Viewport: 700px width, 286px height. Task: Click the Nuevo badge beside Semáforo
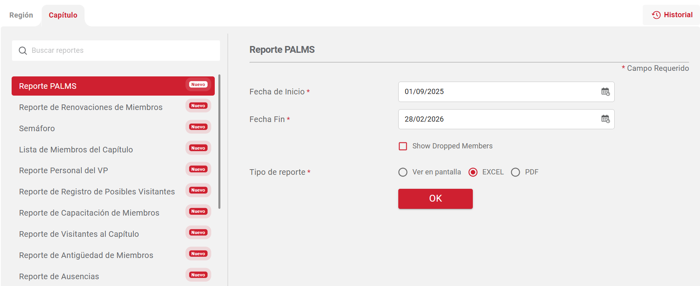[198, 127]
